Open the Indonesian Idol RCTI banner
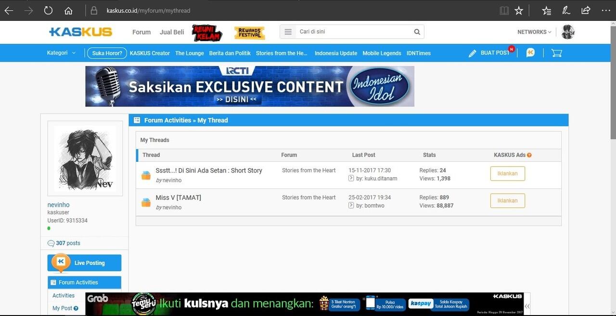The width and height of the screenshot is (616, 316). click(x=250, y=86)
